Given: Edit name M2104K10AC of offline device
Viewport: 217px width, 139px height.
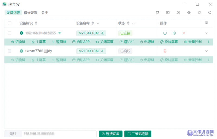Looking at the screenshot, I should (x=103, y=51).
